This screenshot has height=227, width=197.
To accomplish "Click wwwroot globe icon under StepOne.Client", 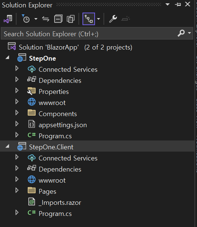I will [x=32, y=179].
